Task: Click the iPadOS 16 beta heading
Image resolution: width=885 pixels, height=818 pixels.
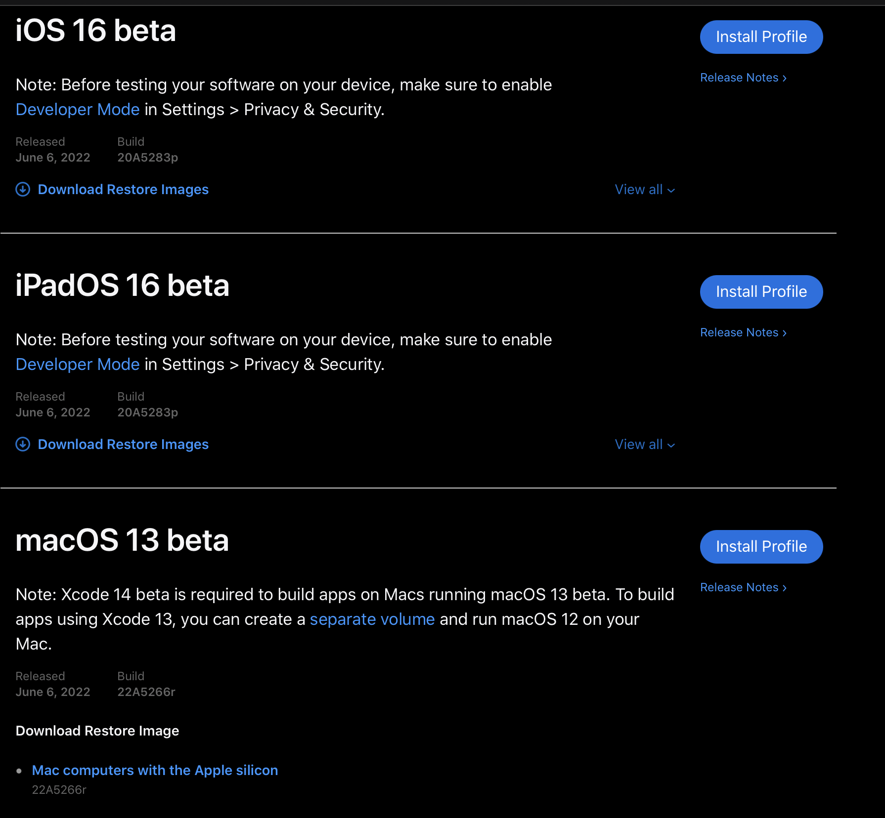Action: [x=122, y=286]
